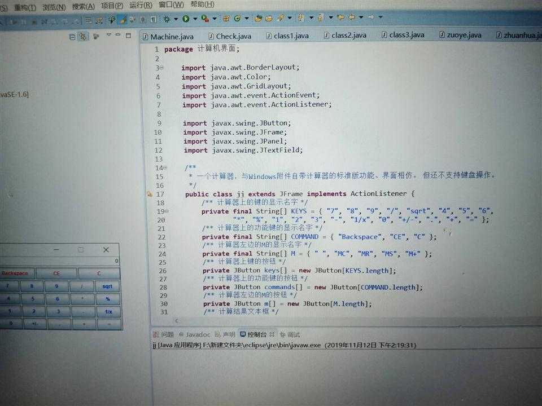Open the Debug configurations dropdown arrow

pyautogui.click(x=176, y=19)
